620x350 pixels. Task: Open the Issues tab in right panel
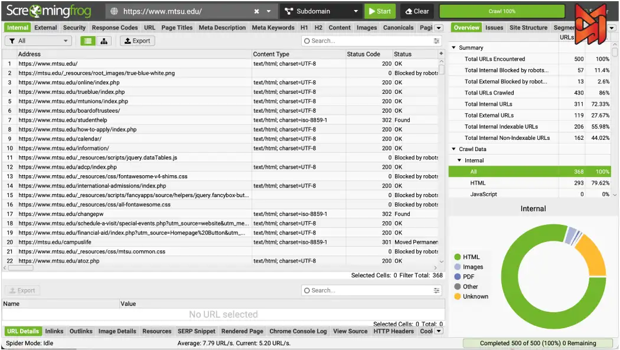494,28
